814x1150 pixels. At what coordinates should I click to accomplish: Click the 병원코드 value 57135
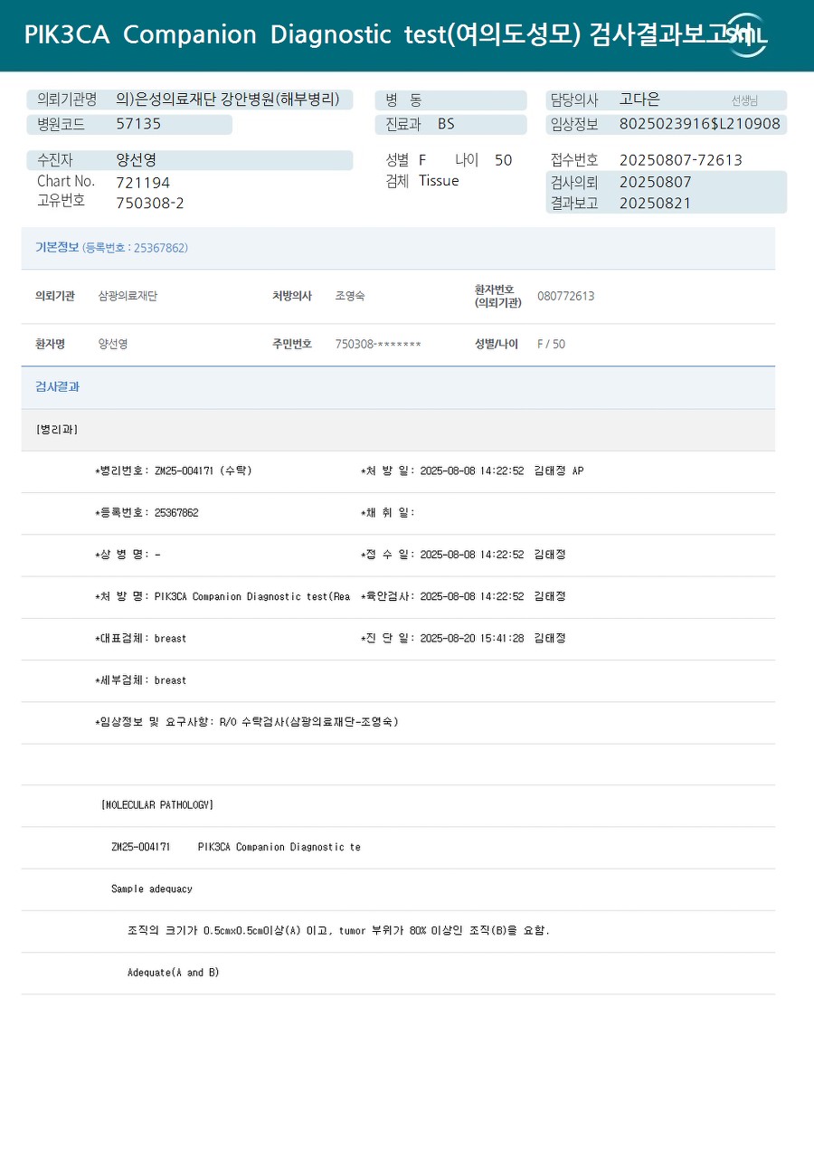tap(138, 124)
